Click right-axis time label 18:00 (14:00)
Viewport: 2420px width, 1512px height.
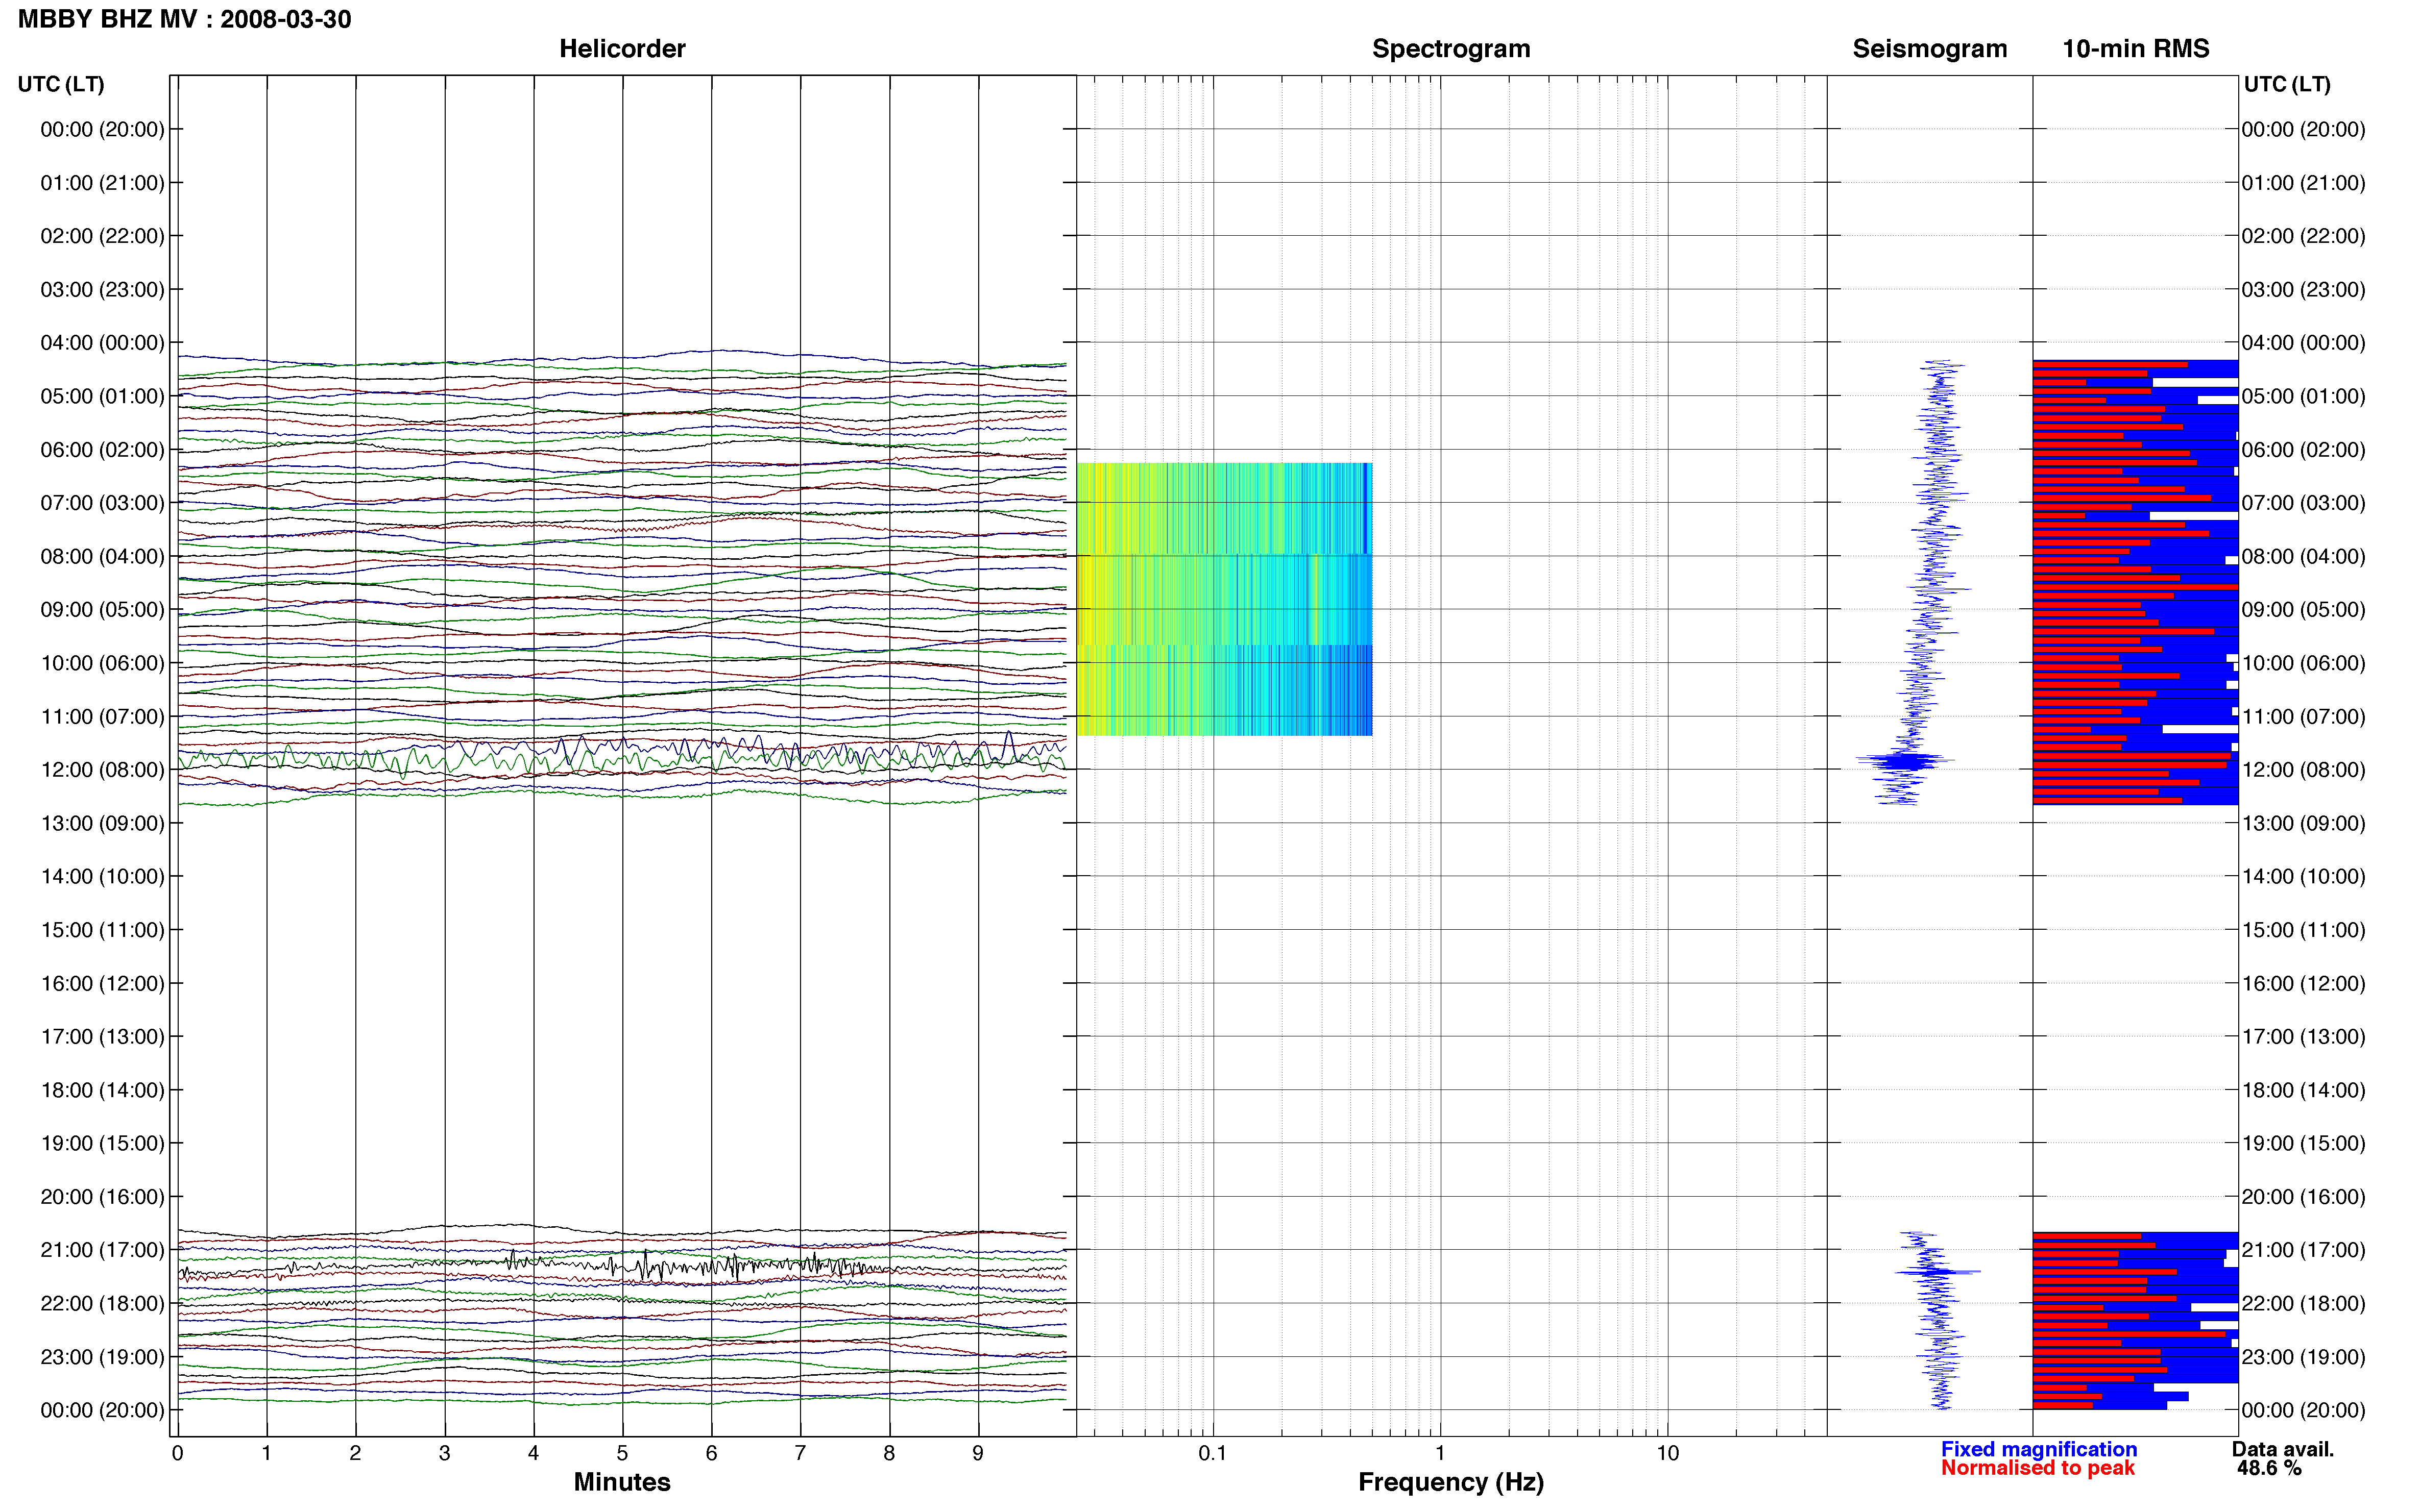click(2303, 1090)
